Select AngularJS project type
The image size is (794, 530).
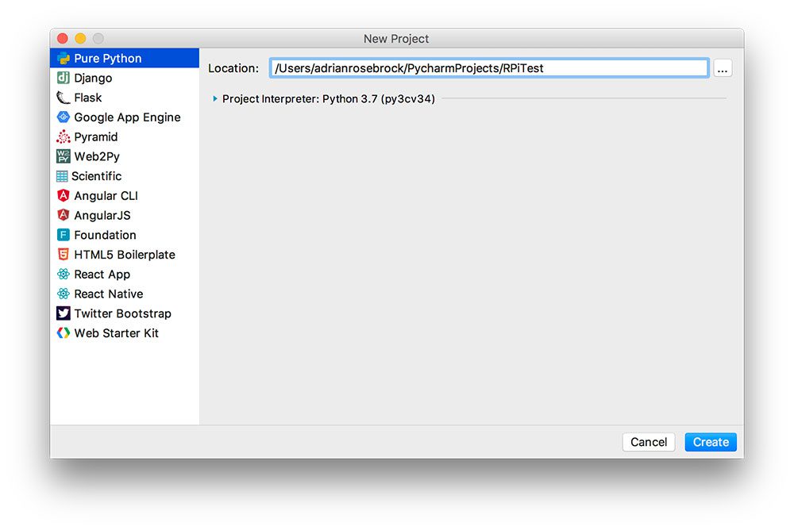[x=125, y=215]
